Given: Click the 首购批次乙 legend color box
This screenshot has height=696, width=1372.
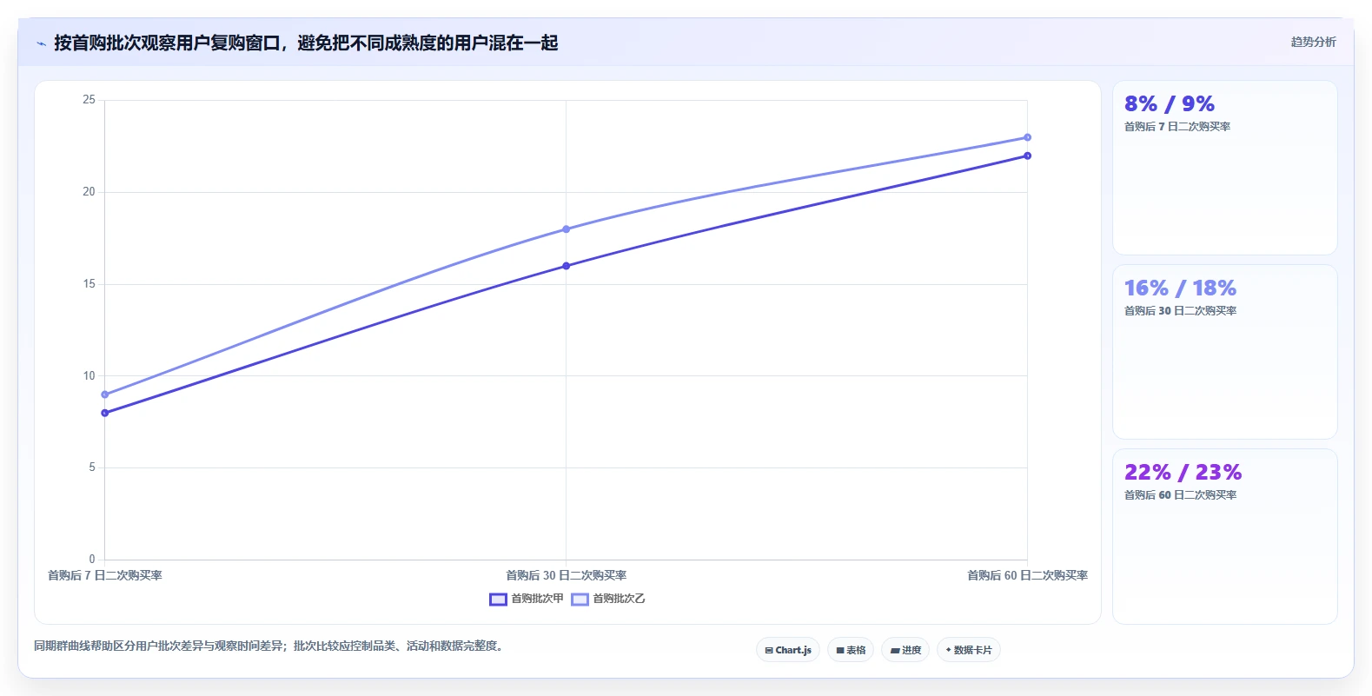Looking at the screenshot, I should (x=580, y=600).
